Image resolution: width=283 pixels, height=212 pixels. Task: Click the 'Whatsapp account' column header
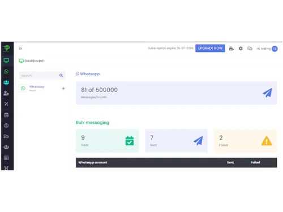(93, 162)
